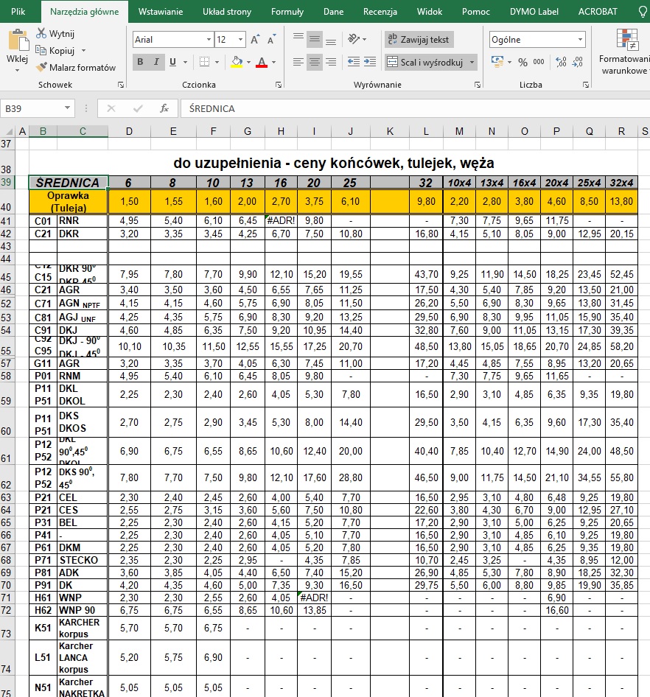Switch to the Dane tab

[333, 12]
